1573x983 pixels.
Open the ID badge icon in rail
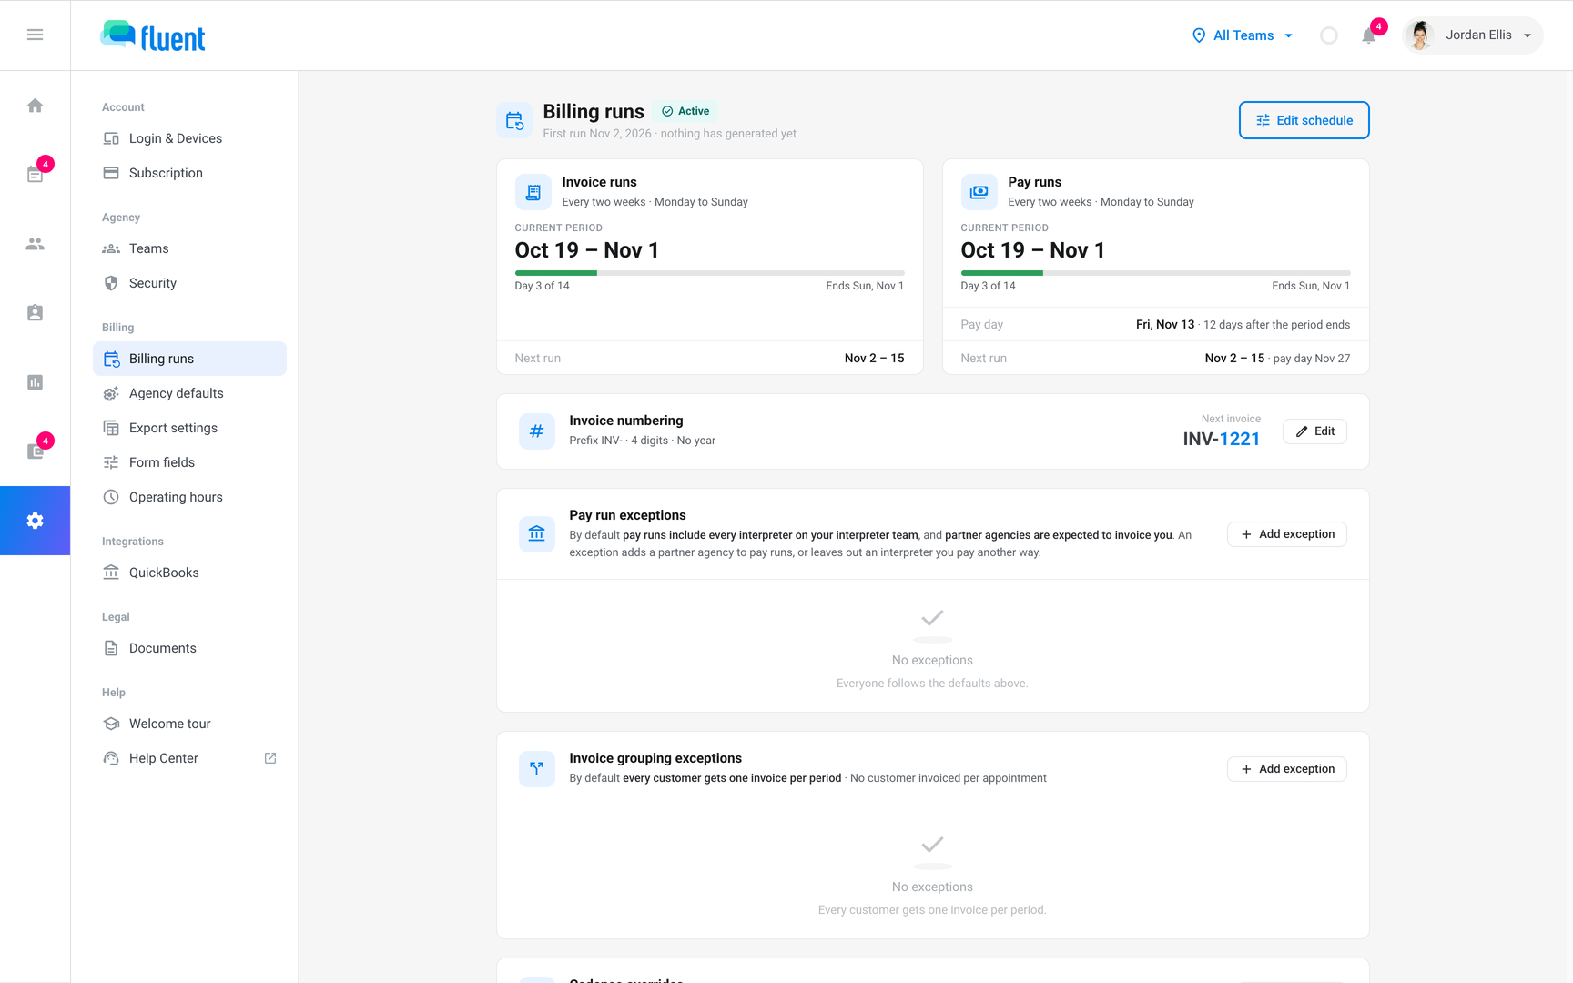[35, 313]
